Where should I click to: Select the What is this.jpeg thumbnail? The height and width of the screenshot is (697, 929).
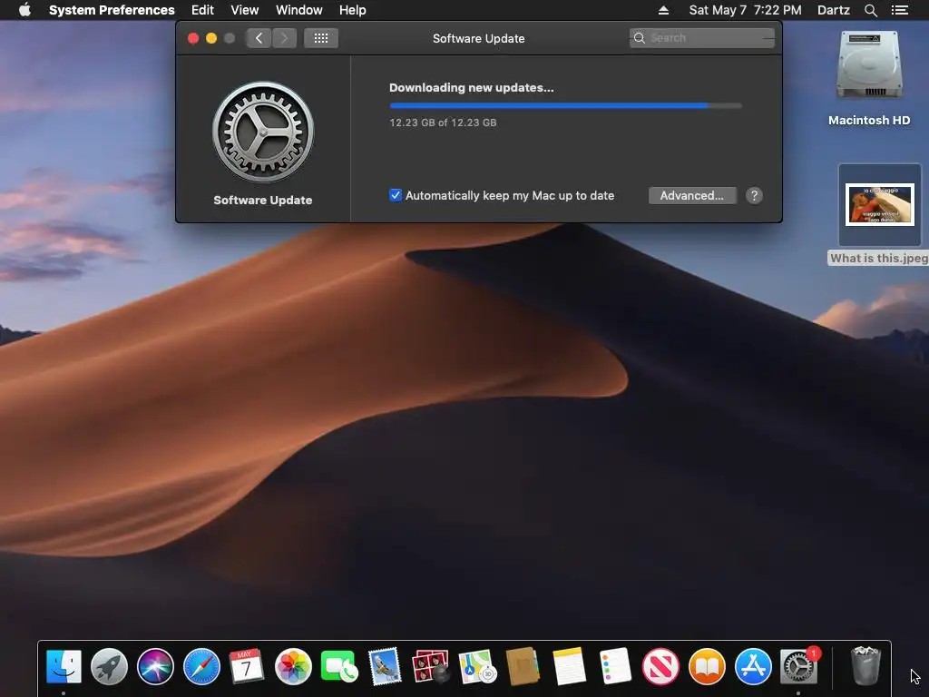880,204
